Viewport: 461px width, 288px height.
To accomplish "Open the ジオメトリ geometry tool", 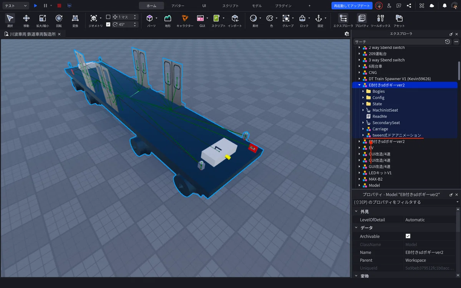I will click(94, 18).
